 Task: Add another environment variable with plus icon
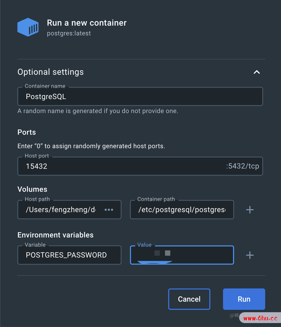(250, 255)
